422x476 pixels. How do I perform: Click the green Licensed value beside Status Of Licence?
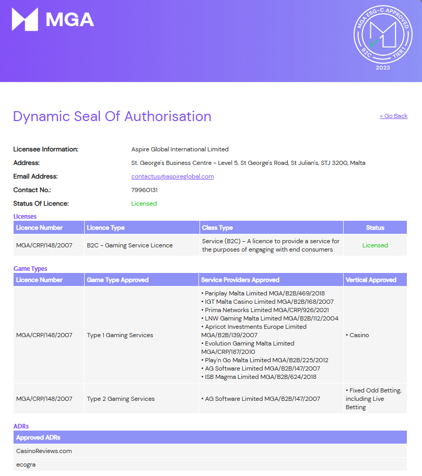tap(144, 204)
